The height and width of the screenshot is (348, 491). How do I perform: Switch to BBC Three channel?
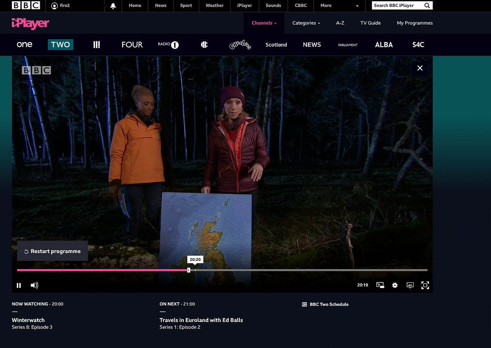[x=97, y=45]
